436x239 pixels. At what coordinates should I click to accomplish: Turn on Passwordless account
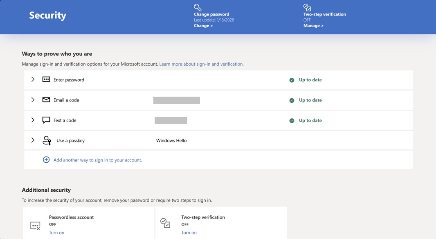56,232
